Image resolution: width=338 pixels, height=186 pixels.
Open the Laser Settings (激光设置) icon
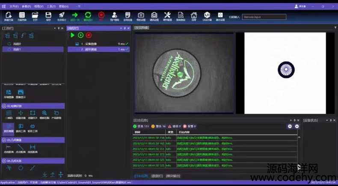(220, 16)
